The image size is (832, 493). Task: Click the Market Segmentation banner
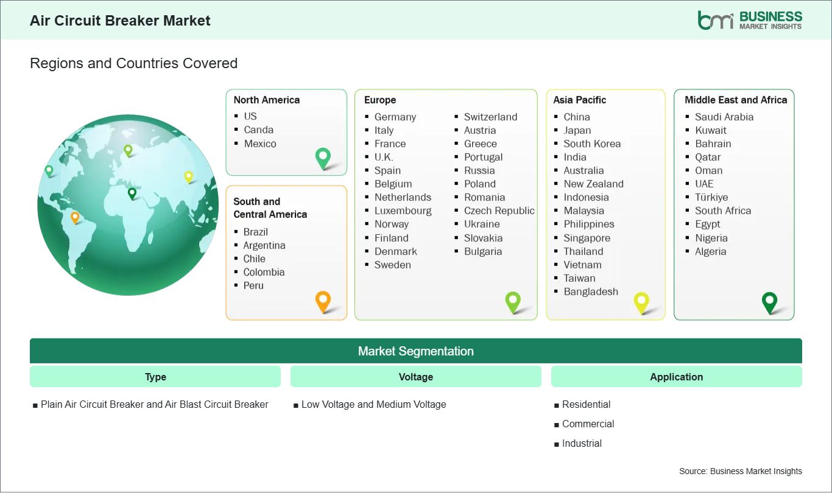click(x=416, y=351)
